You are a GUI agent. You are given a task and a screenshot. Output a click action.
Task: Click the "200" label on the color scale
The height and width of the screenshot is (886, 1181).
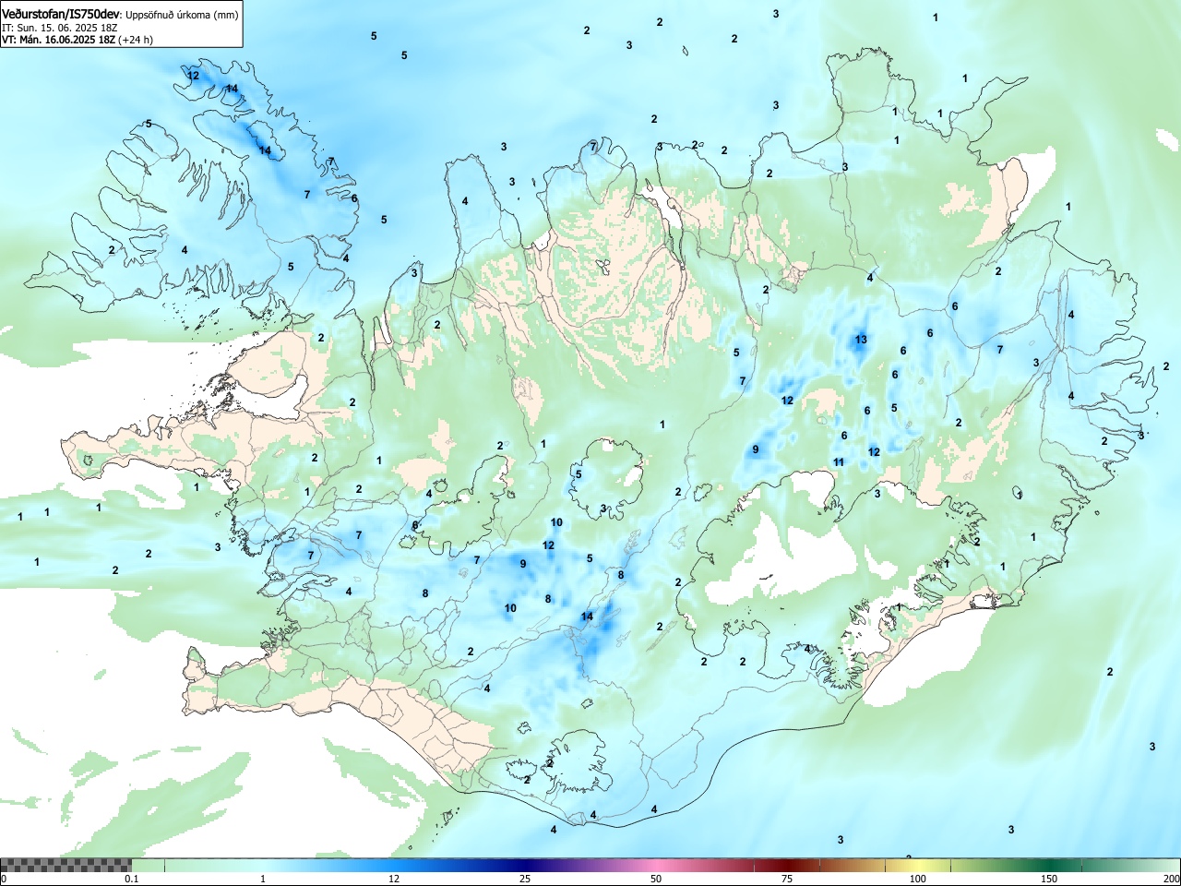click(x=1171, y=879)
